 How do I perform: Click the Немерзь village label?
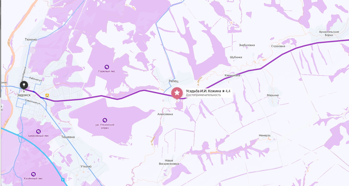coord(265,135)
